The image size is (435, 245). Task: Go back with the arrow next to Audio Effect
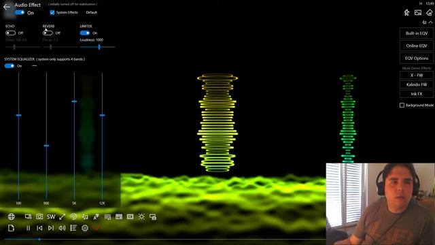coord(7,7)
